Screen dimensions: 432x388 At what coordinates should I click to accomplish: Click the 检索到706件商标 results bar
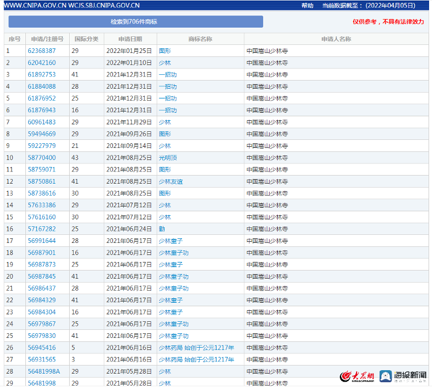[136, 21]
